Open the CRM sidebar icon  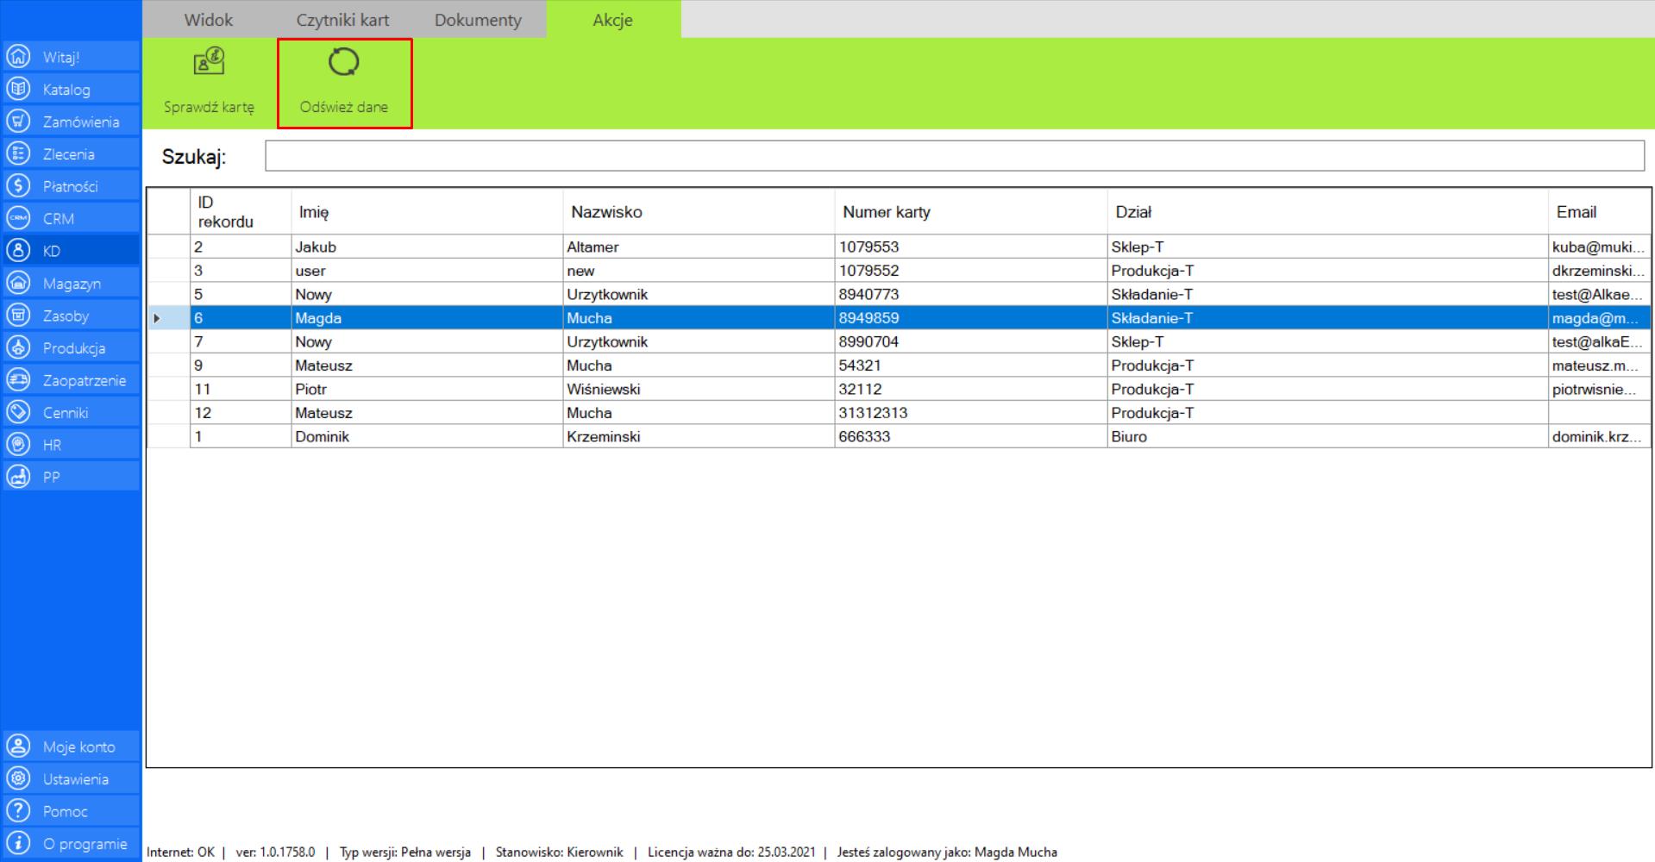pyautogui.click(x=18, y=218)
